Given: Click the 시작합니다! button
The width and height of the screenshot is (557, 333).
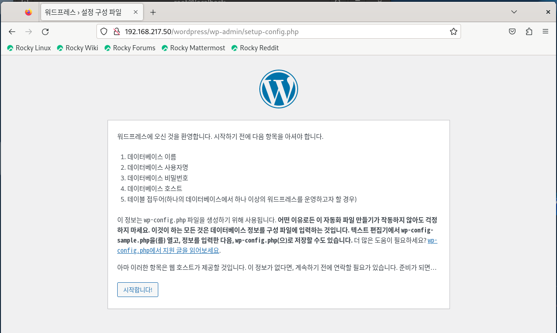Looking at the screenshot, I should pos(138,290).
